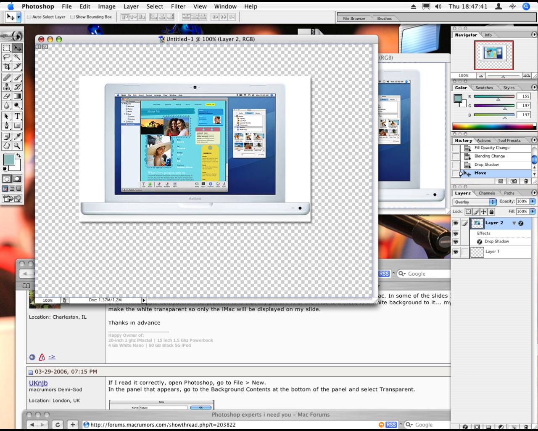538x431 pixels.
Task: Click the Safari add bookmark plus button
Action: (x=73, y=425)
